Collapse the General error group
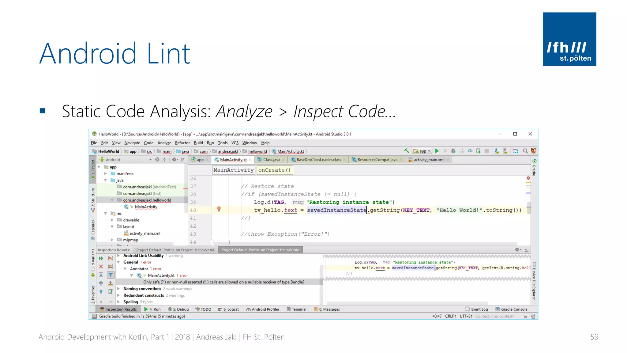The height and width of the screenshot is (353, 627). tap(118, 262)
